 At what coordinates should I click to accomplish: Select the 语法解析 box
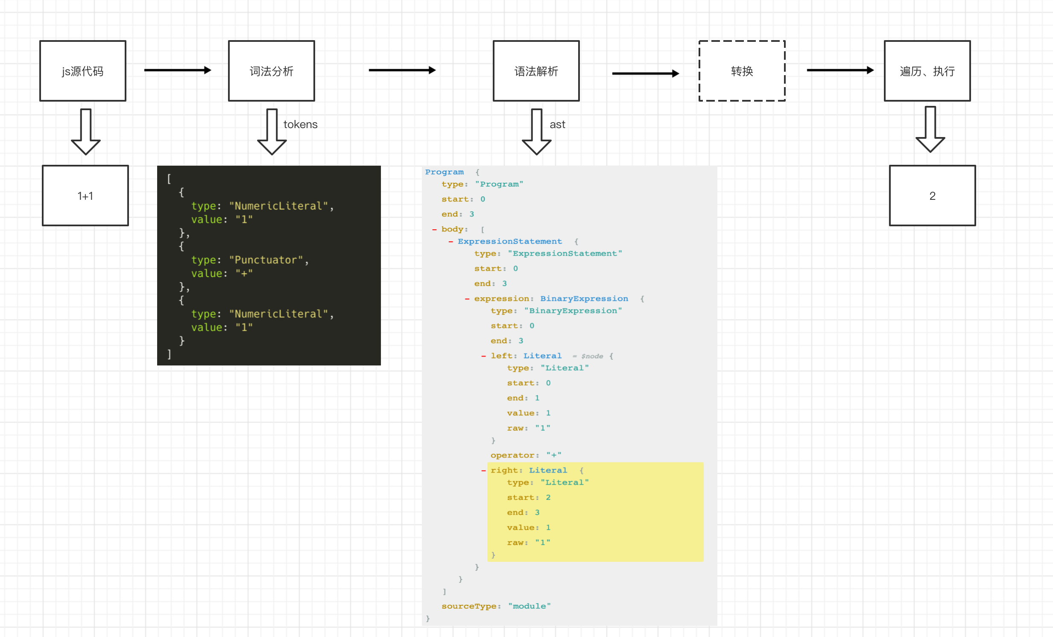[536, 71]
